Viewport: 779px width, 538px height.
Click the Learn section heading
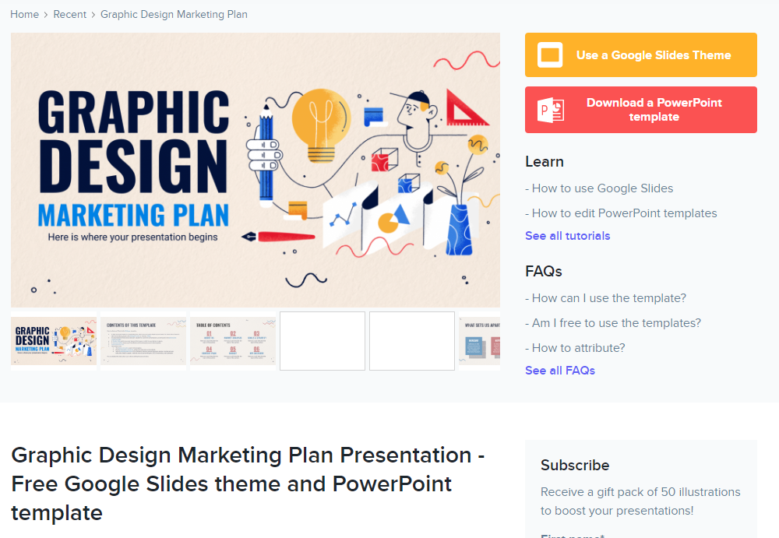coord(544,162)
